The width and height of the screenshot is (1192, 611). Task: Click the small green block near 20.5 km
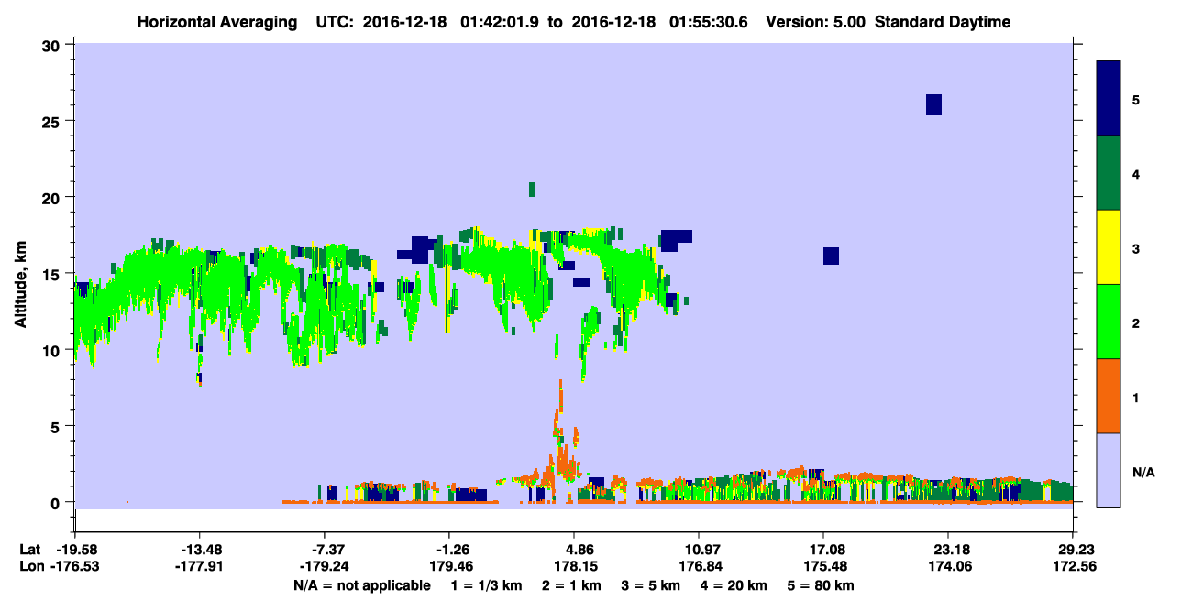[x=532, y=190]
